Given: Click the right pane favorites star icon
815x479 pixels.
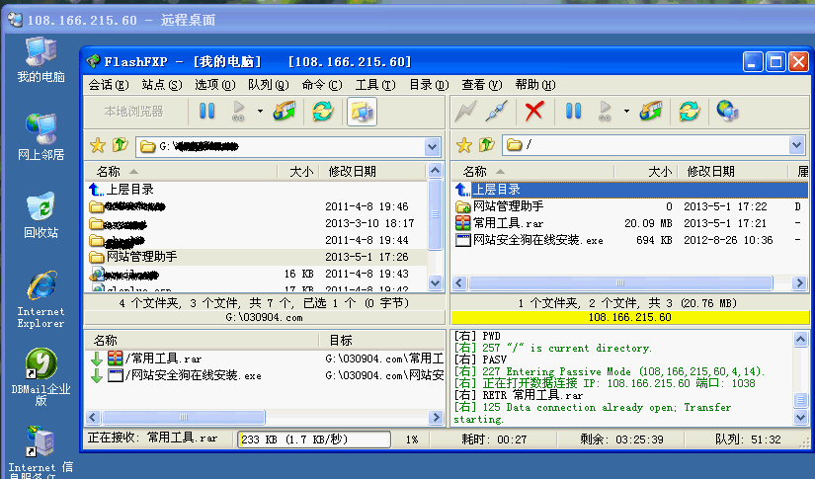Looking at the screenshot, I should coord(464,145).
